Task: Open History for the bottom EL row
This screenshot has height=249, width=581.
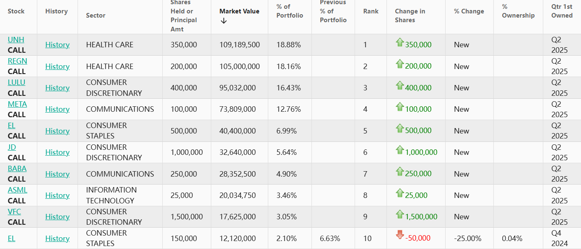Action: click(x=57, y=239)
